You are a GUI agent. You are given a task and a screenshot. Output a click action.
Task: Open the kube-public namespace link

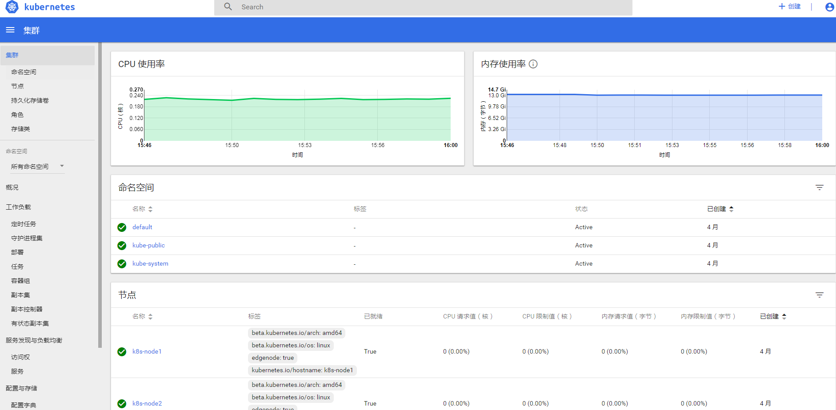click(148, 245)
